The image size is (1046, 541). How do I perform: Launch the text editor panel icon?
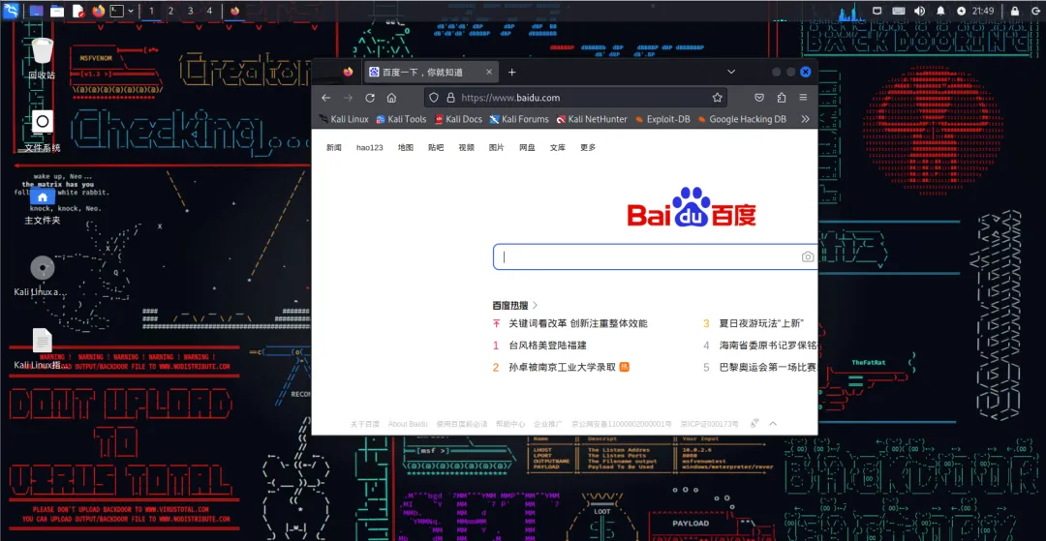(78, 11)
